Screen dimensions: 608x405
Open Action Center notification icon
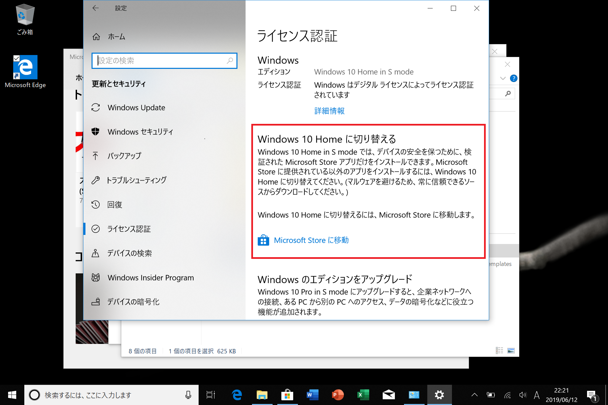[592, 395]
